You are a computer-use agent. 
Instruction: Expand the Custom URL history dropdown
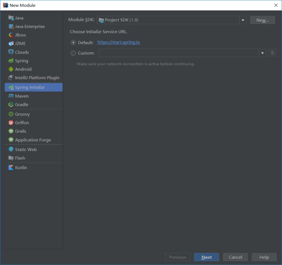[x=262, y=53]
